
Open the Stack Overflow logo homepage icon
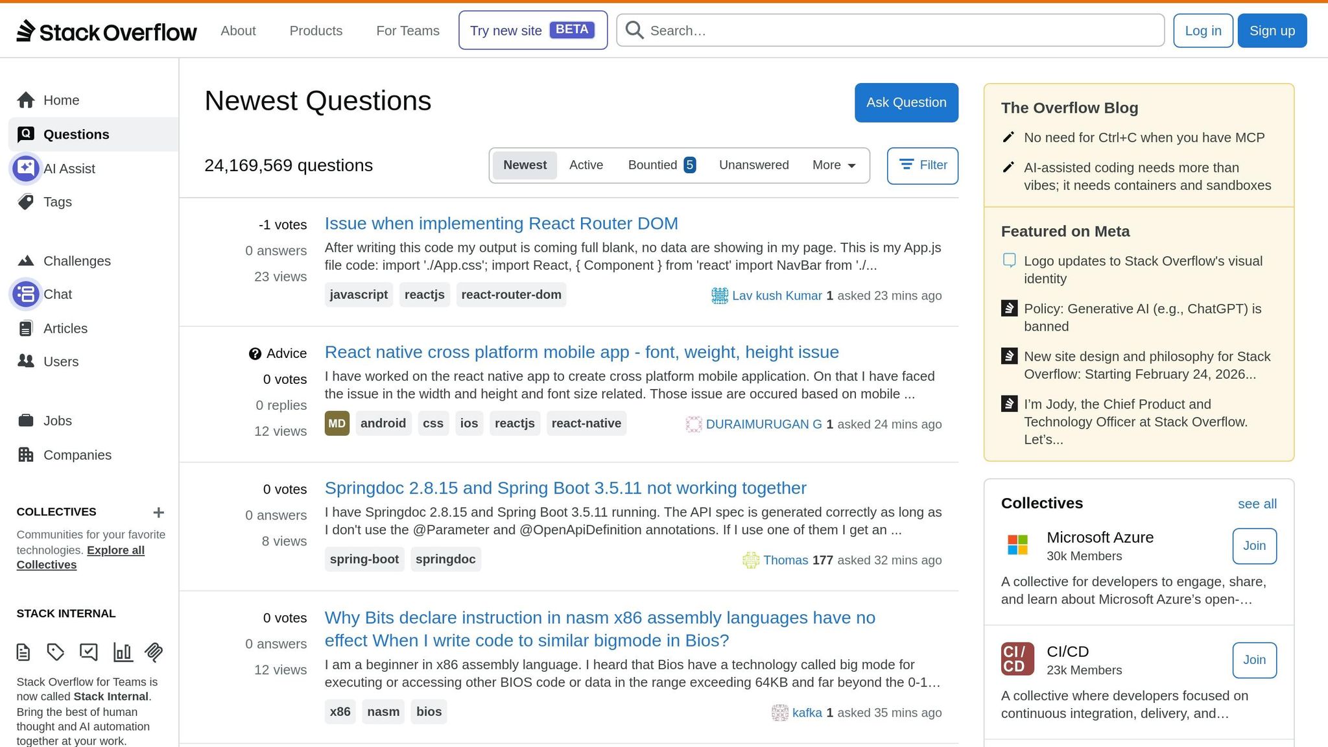coord(25,30)
